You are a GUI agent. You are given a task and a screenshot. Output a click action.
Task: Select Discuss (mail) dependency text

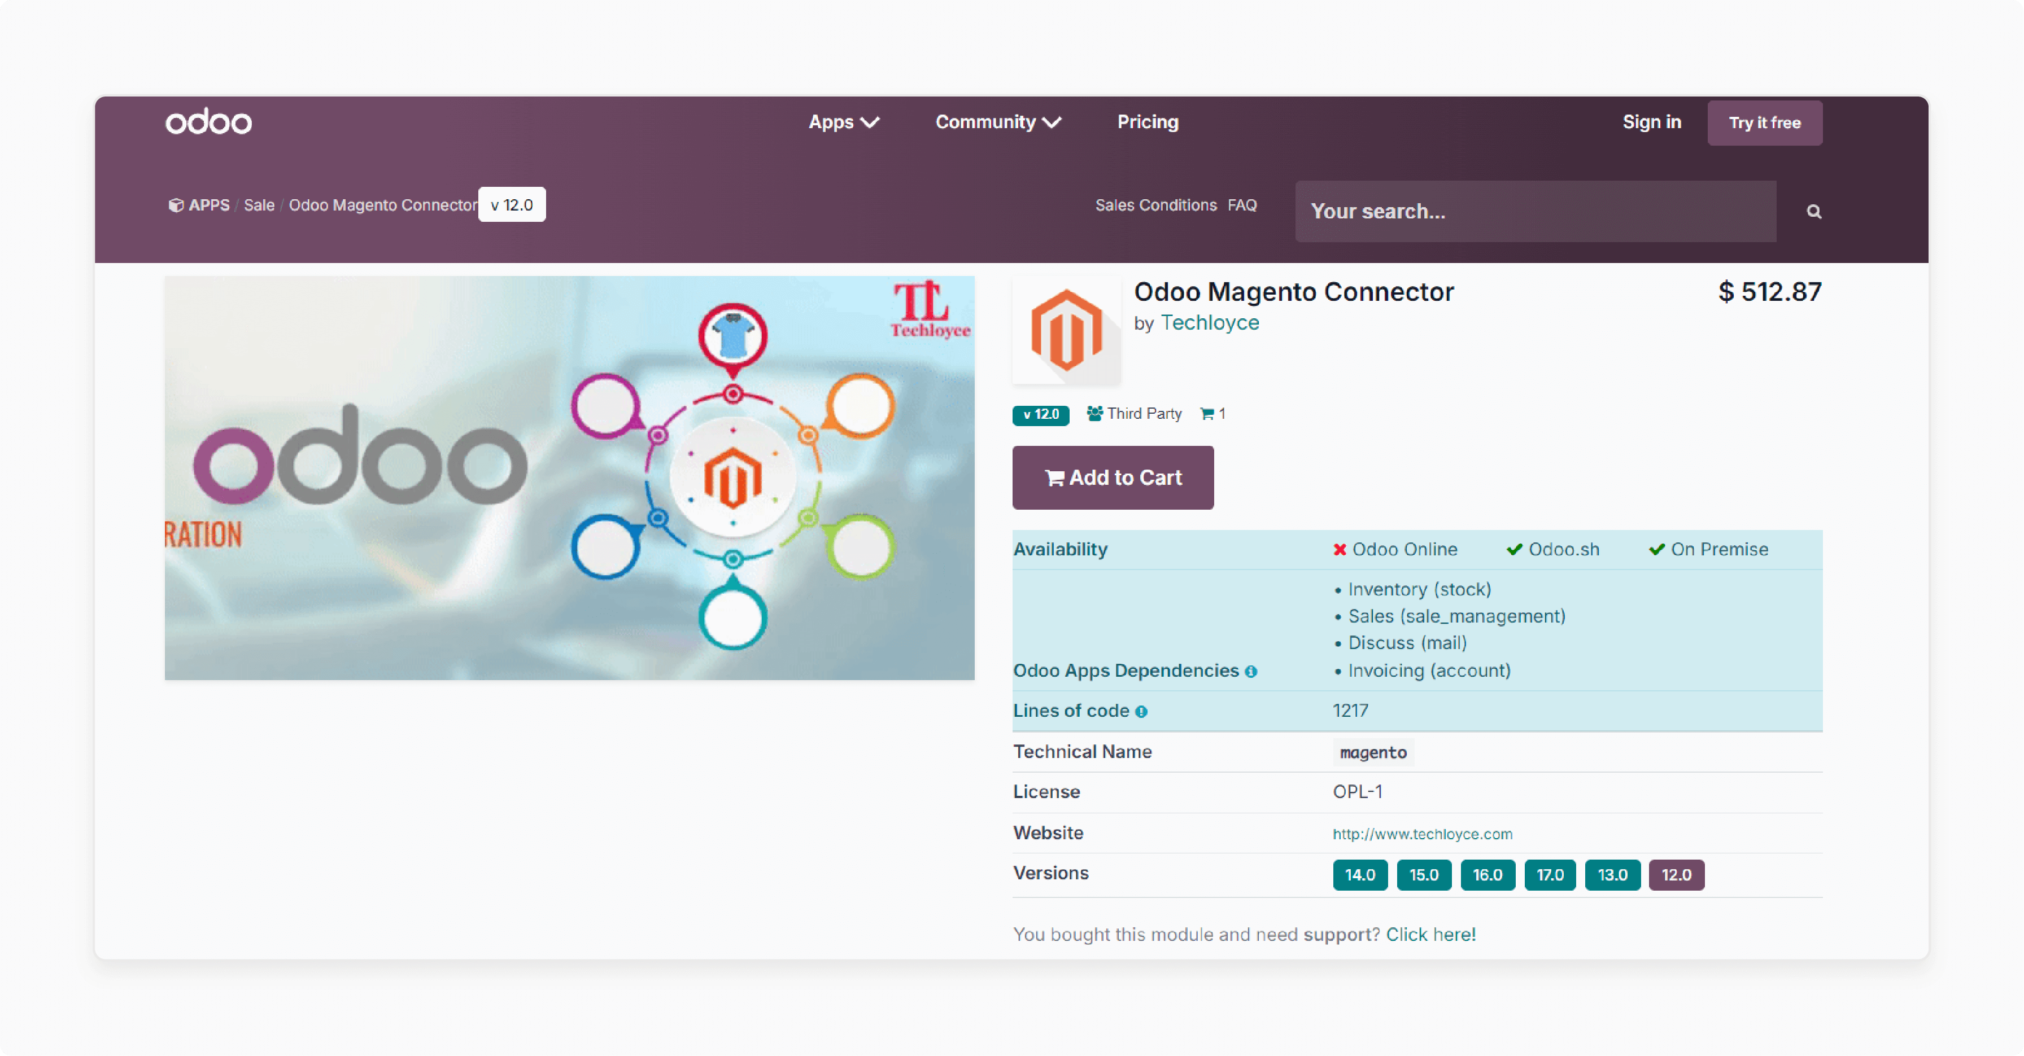click(x=1407, y=643)
